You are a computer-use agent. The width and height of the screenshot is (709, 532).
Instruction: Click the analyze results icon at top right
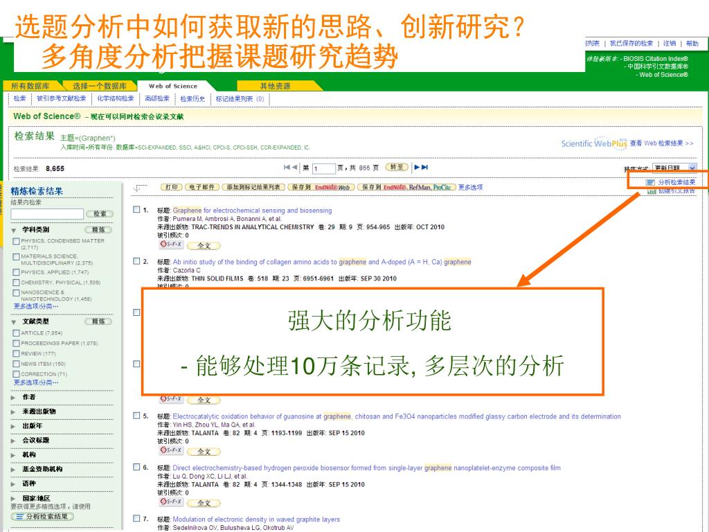(650, 182)
